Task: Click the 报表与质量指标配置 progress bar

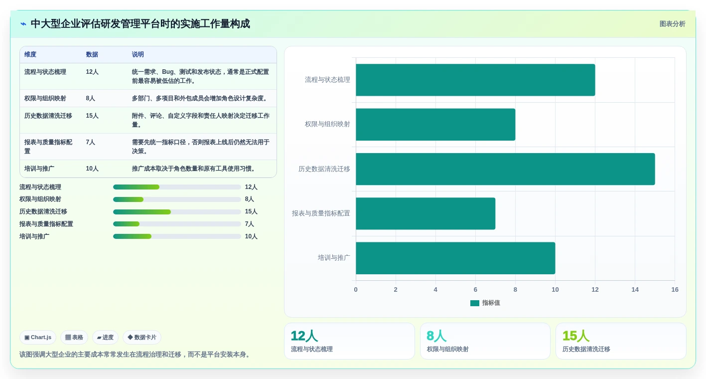Action: click(x=177, y=224)
